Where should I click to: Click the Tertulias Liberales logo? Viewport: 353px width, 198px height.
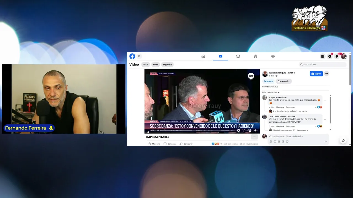[309, 18]
